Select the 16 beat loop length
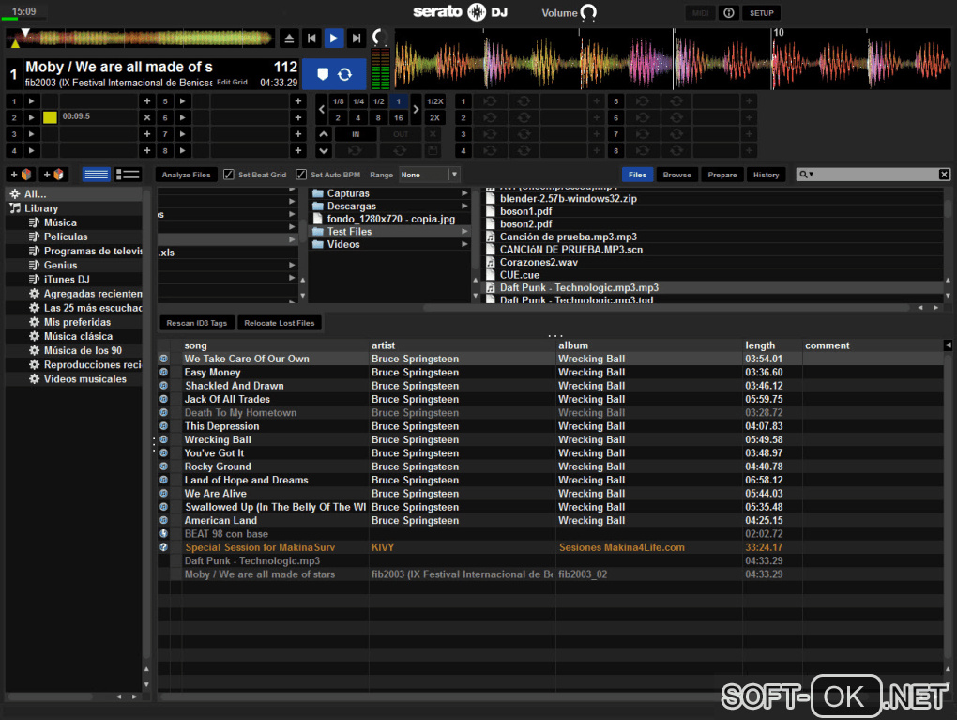 399,118
